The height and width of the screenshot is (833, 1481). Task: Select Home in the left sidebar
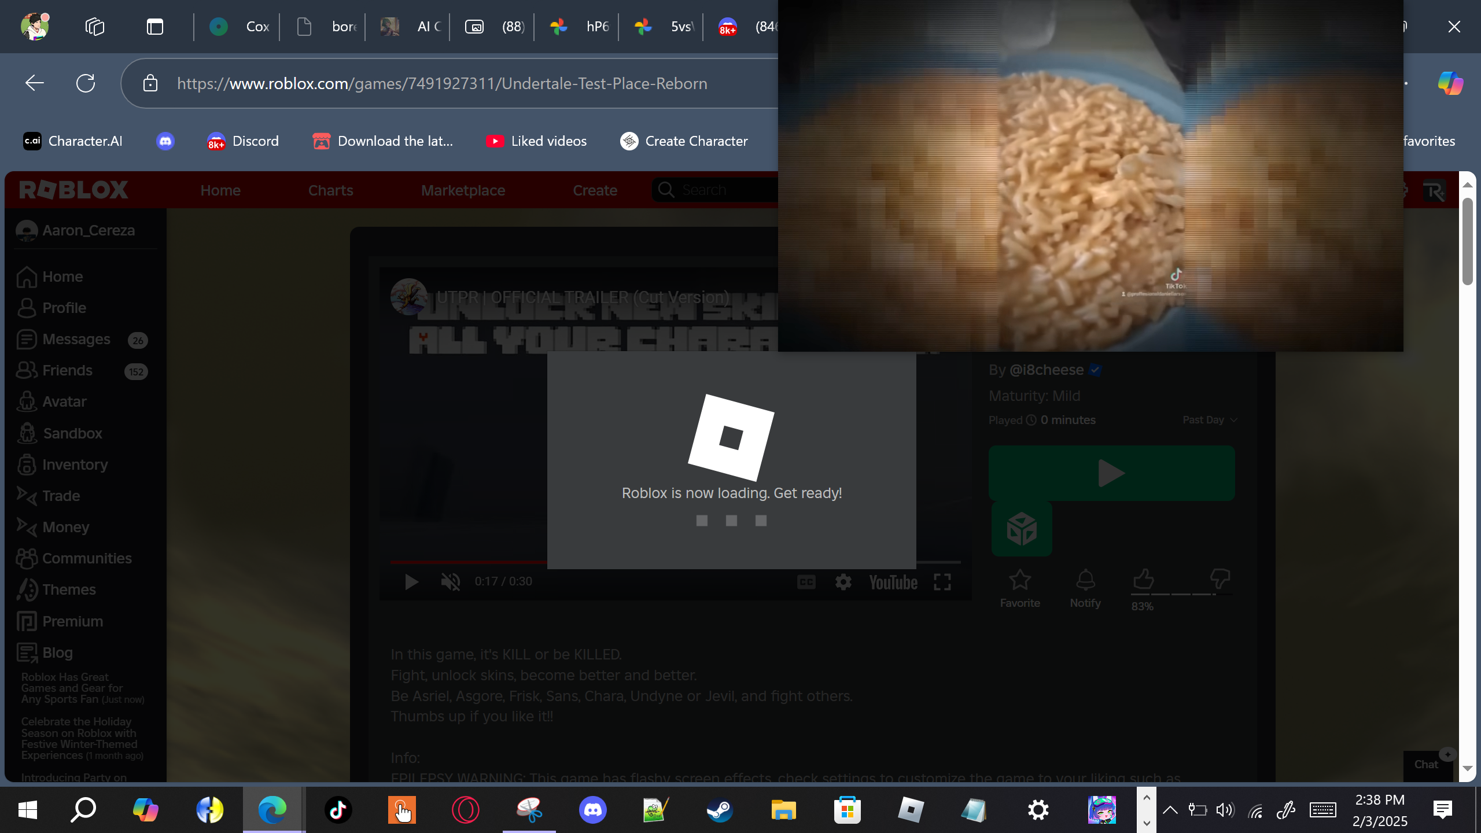click(x=50, y=277)
